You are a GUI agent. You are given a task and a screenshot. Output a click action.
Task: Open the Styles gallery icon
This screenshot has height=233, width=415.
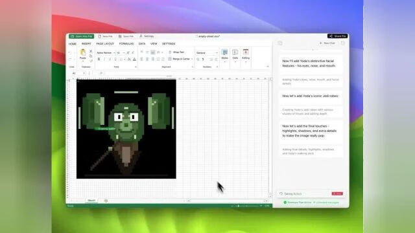[225, 52]
